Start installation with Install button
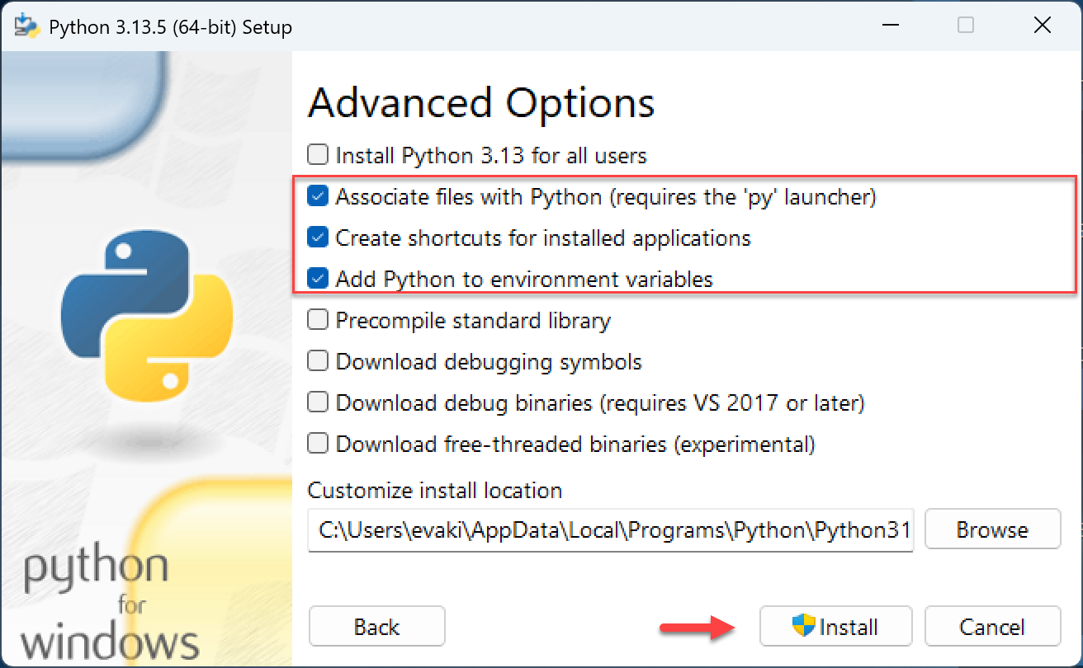 pyautogui.click(x=835, y=627)
